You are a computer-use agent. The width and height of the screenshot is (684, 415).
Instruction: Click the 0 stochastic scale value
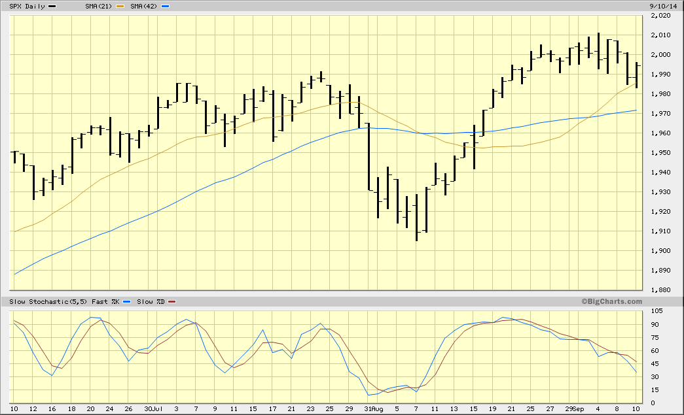653,403
